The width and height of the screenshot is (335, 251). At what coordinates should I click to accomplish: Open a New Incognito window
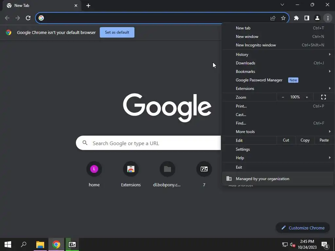278,45
